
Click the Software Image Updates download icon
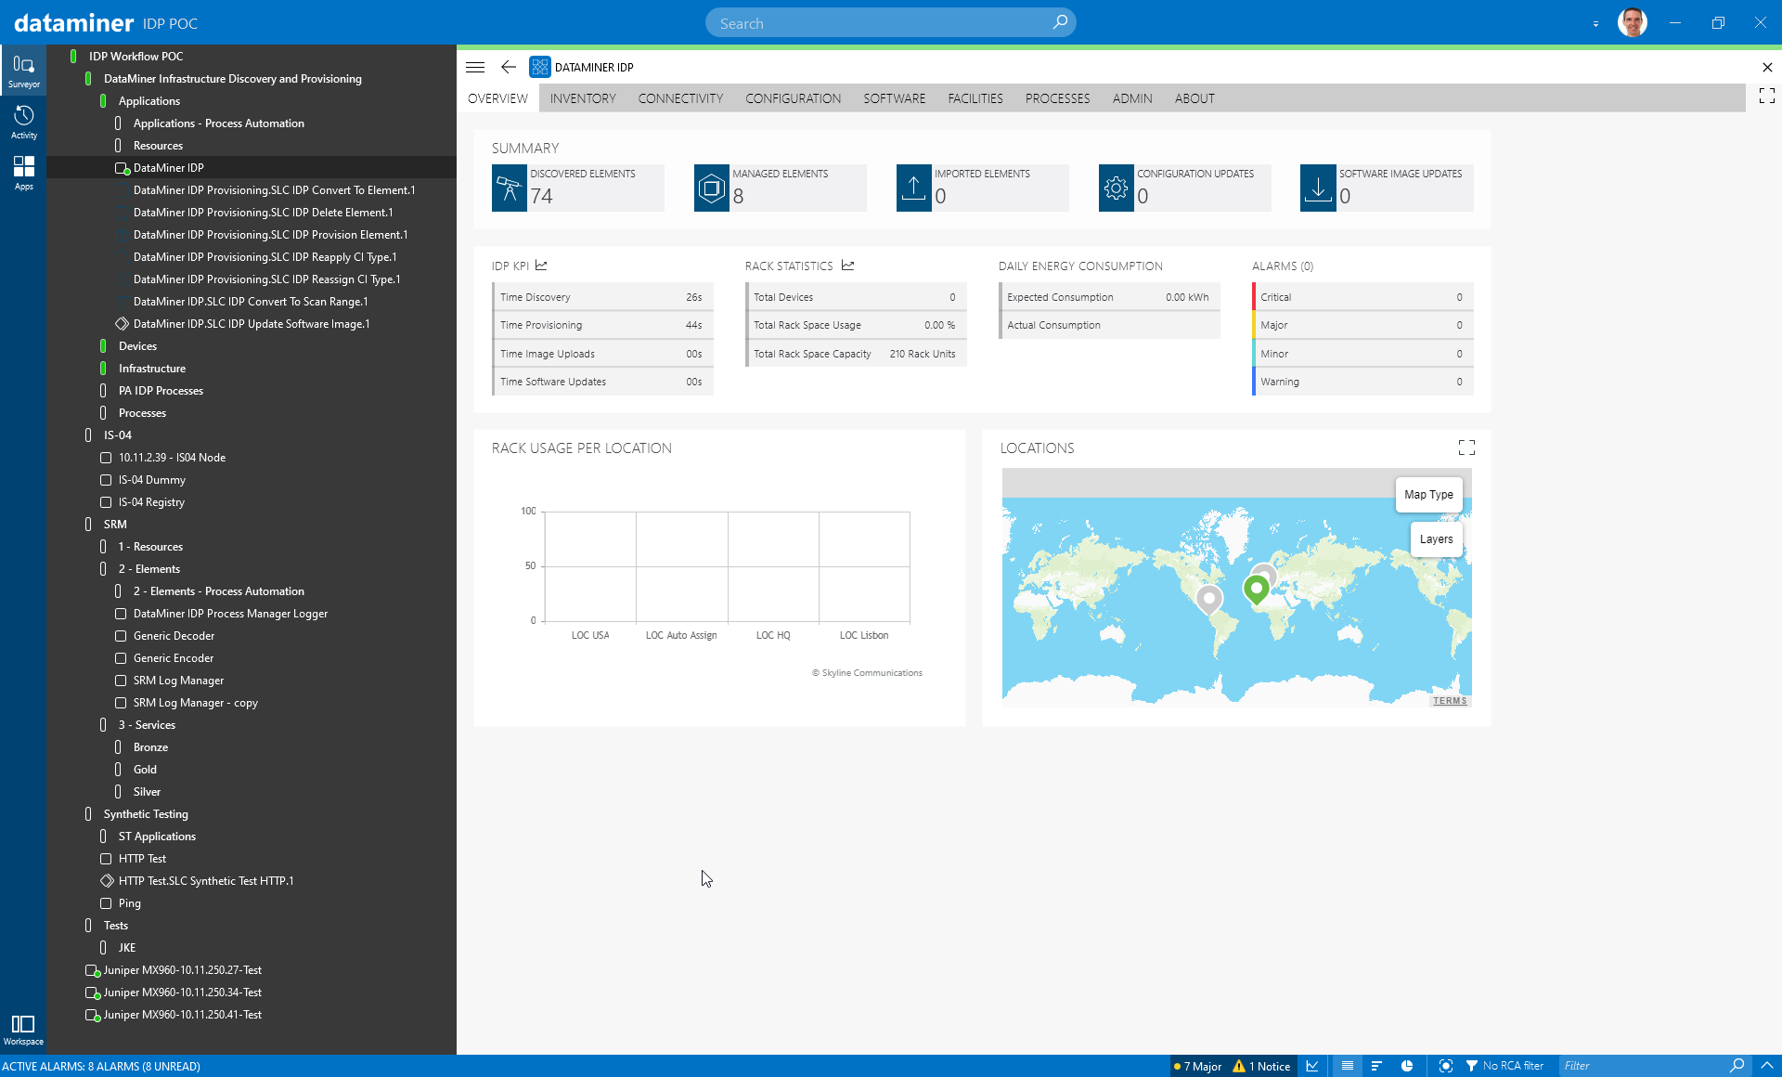pos(1318,188)
